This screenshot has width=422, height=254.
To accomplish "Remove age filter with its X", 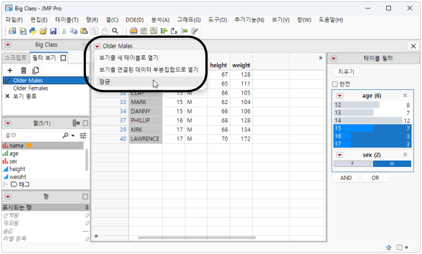I will 405,96.
